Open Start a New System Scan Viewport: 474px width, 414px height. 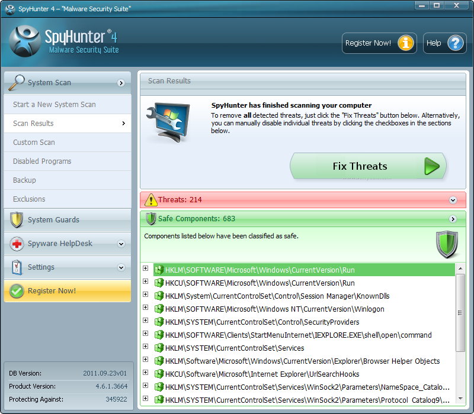point(68,105)
